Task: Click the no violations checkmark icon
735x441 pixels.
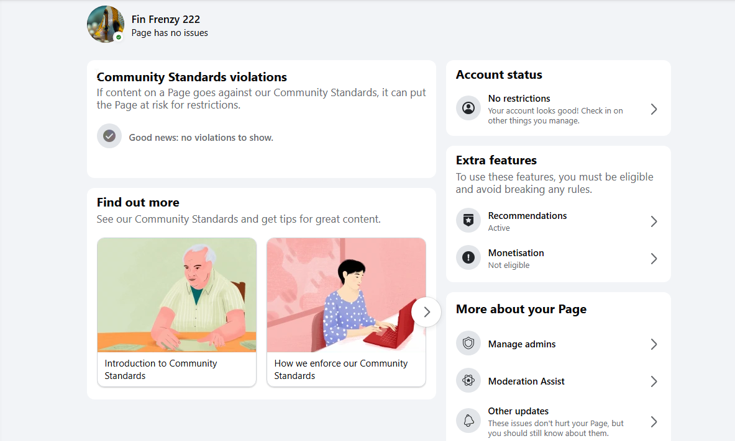Action: pos(109,136)
